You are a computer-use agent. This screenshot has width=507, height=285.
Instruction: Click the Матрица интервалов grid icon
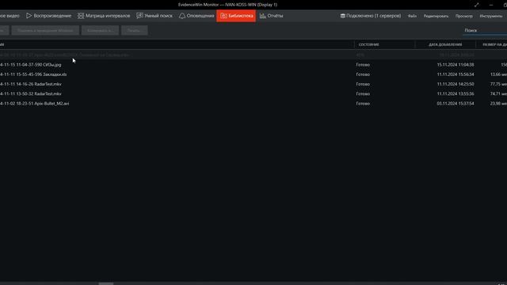tap(81, 16)
